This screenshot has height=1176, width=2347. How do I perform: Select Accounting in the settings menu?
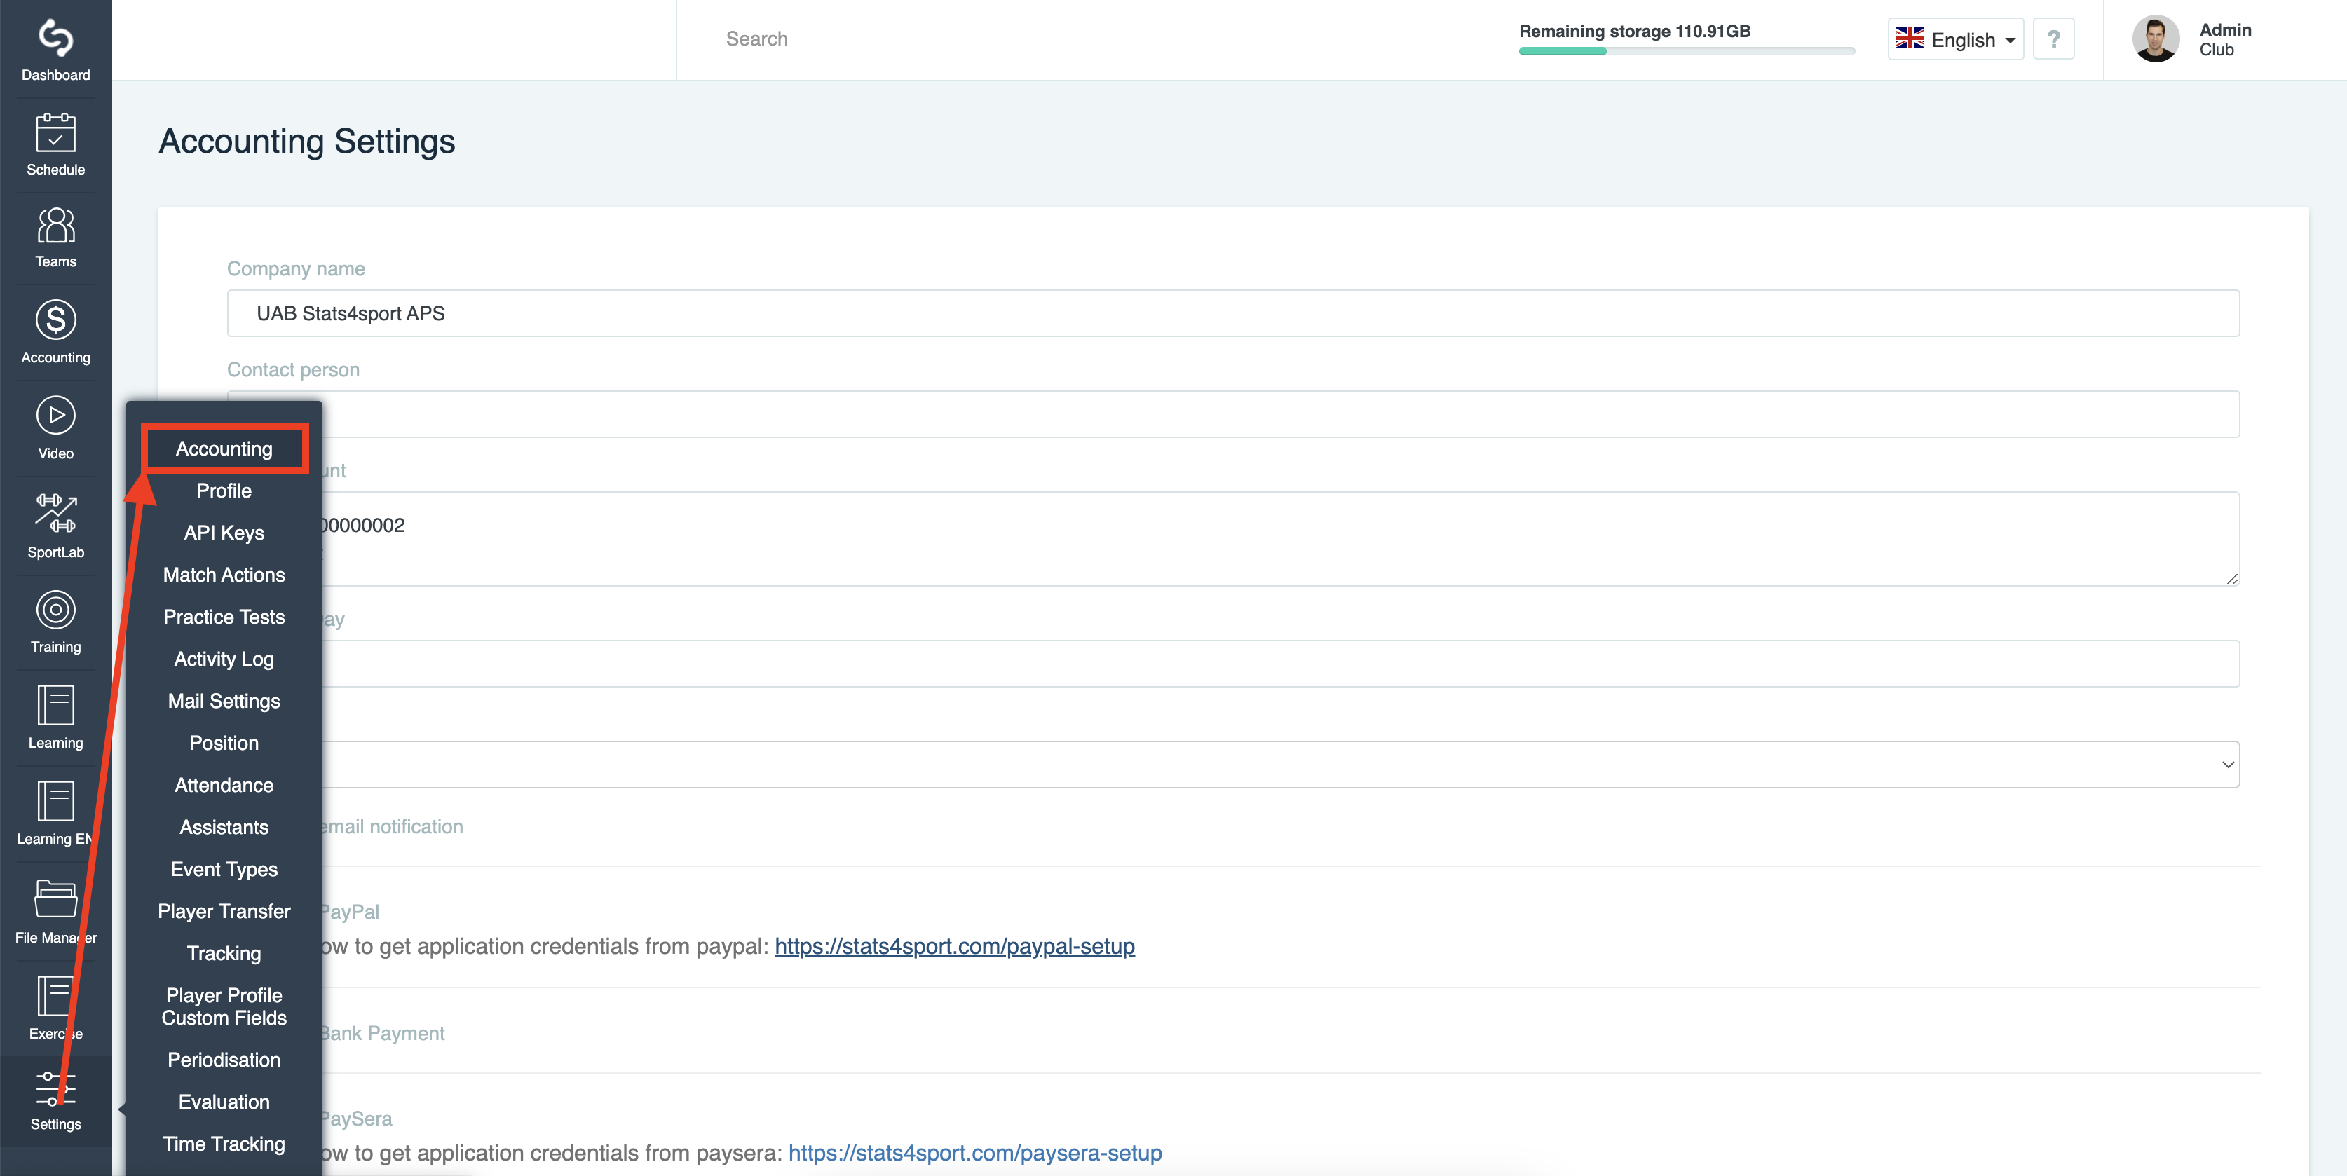pos(224,448)
